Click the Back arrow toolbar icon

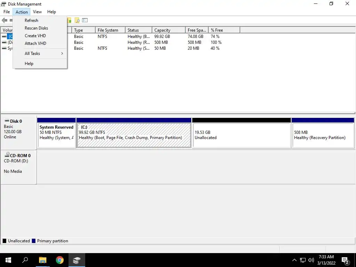tap(4, 21)
